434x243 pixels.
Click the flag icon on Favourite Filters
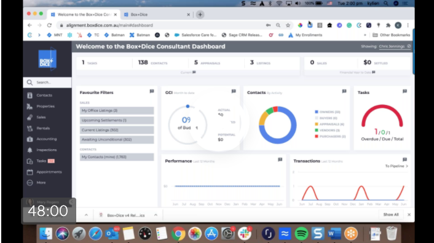pos(152,91)
